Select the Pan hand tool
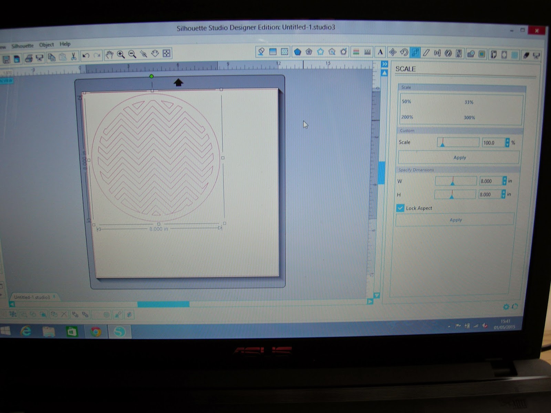 click(110, 54)
